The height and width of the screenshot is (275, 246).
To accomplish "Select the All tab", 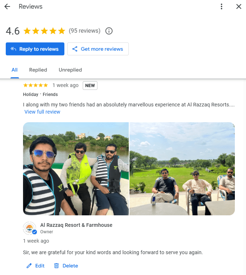I will [14, 70].
